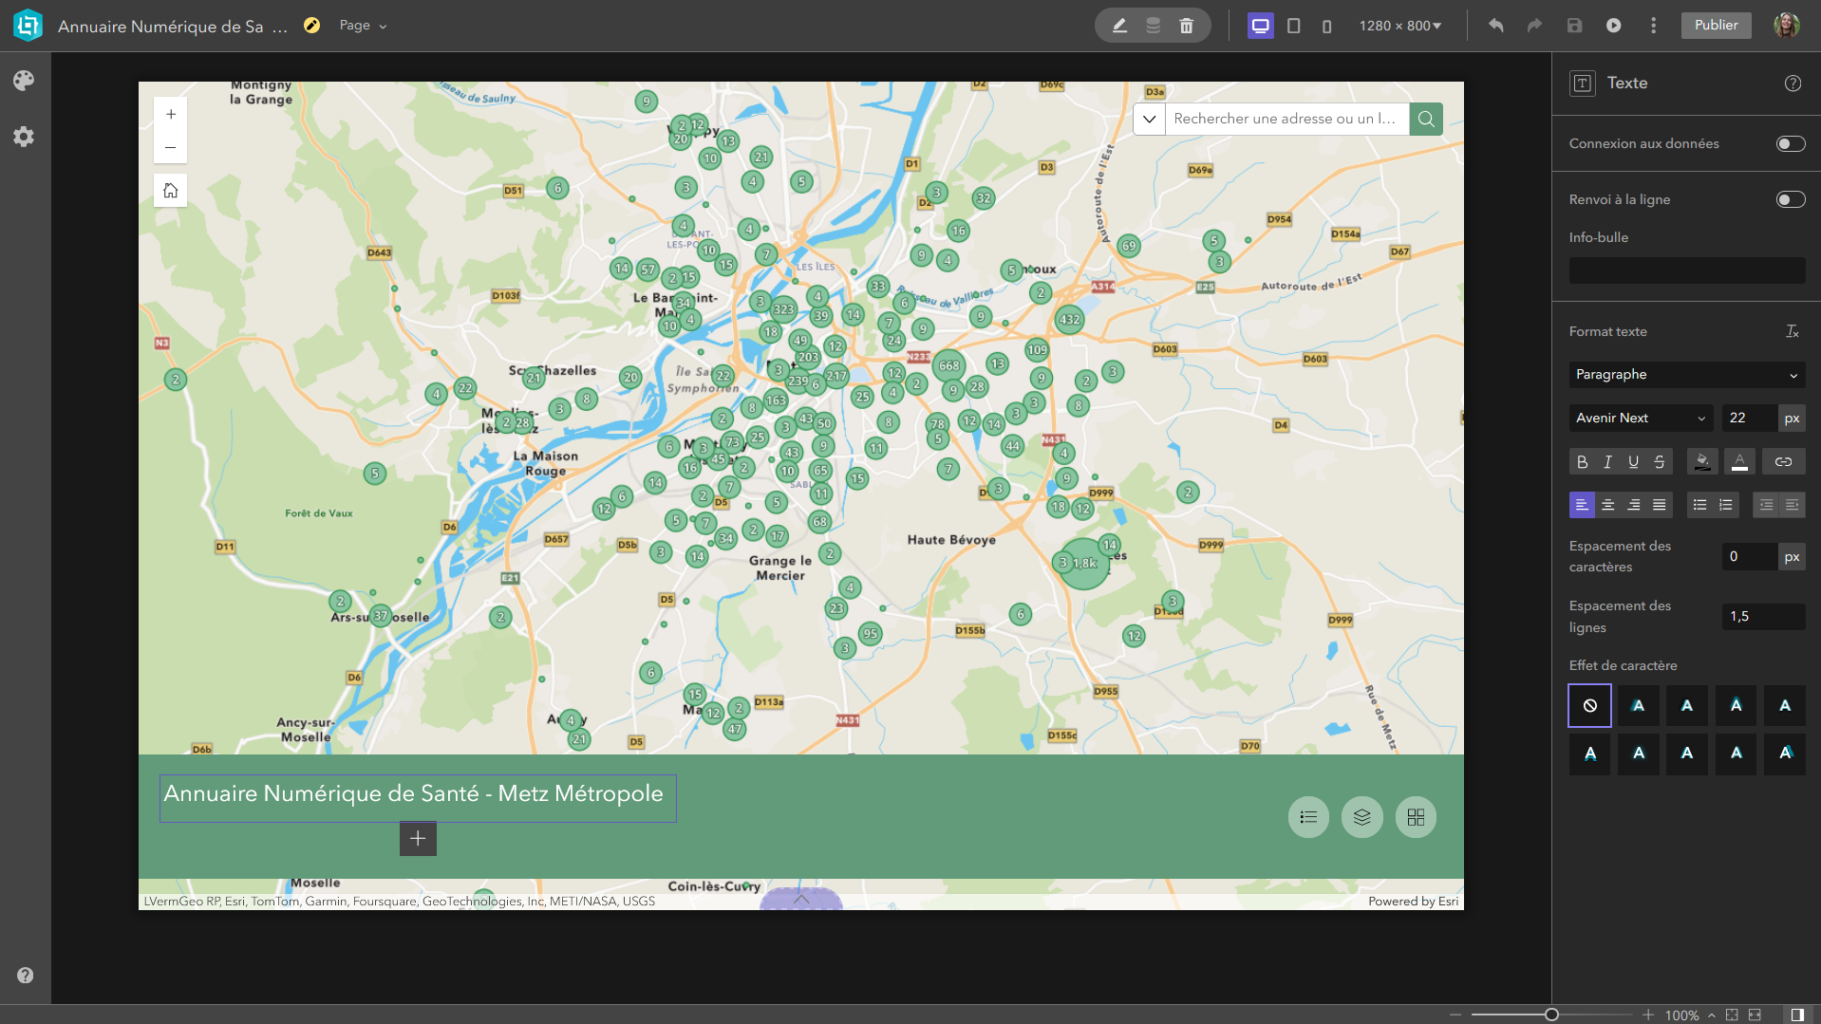Click the Publier button
1821x1024 pixels.
[x=1716, y=26]
